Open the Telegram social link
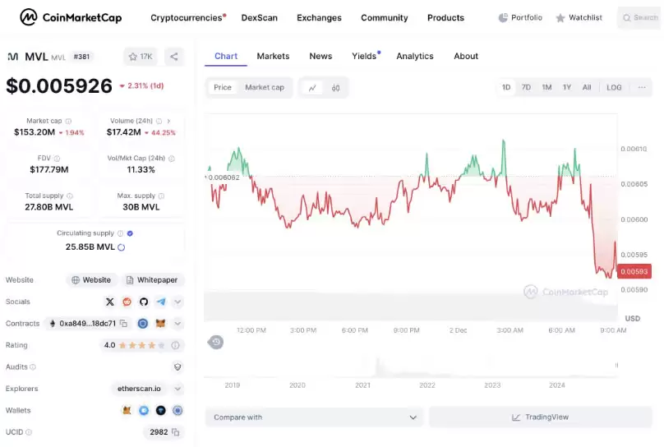 pos(161,302)
